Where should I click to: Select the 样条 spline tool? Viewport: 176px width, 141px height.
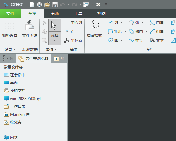pyautogui.click(x=136, y=40)
